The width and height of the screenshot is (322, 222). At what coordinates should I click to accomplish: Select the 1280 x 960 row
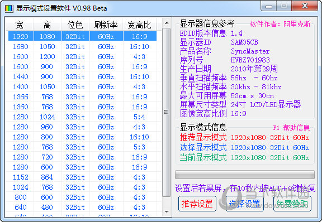tap(82, 127)
